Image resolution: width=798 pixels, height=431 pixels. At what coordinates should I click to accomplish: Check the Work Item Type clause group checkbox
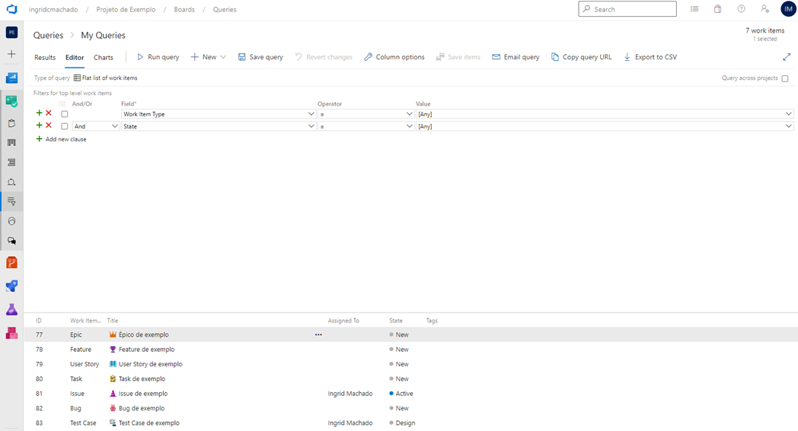[x=65, y=114]
